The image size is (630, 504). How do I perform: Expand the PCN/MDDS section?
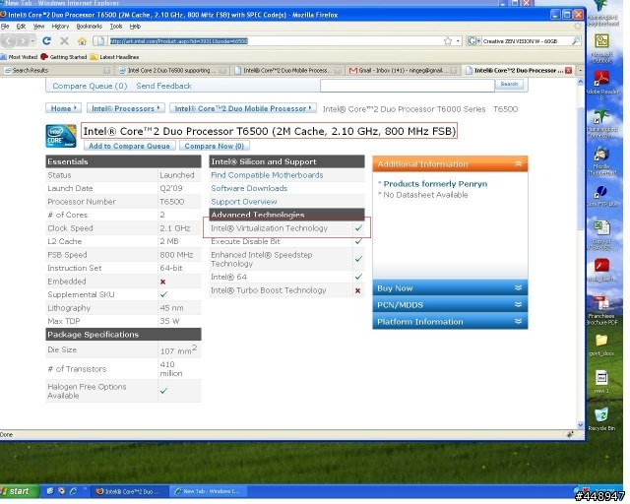click(x=450, y=304)
